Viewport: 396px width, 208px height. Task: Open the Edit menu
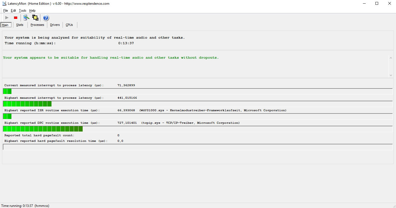tap(13, 11)
